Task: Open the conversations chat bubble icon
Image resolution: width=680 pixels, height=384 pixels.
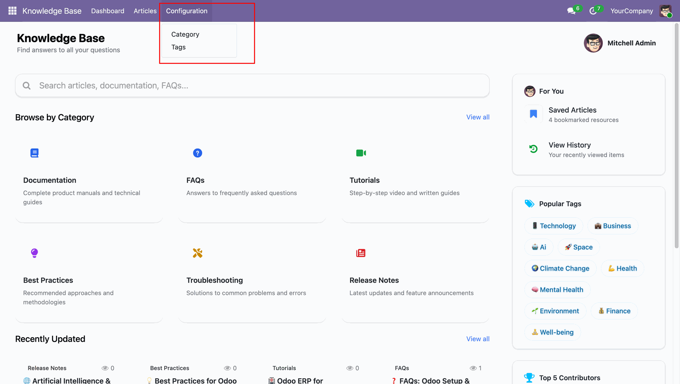Action: coord(571,11)
